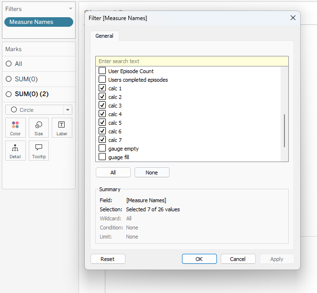
Task: Click None to deselect all values
Action: click(x=152, y=173)
